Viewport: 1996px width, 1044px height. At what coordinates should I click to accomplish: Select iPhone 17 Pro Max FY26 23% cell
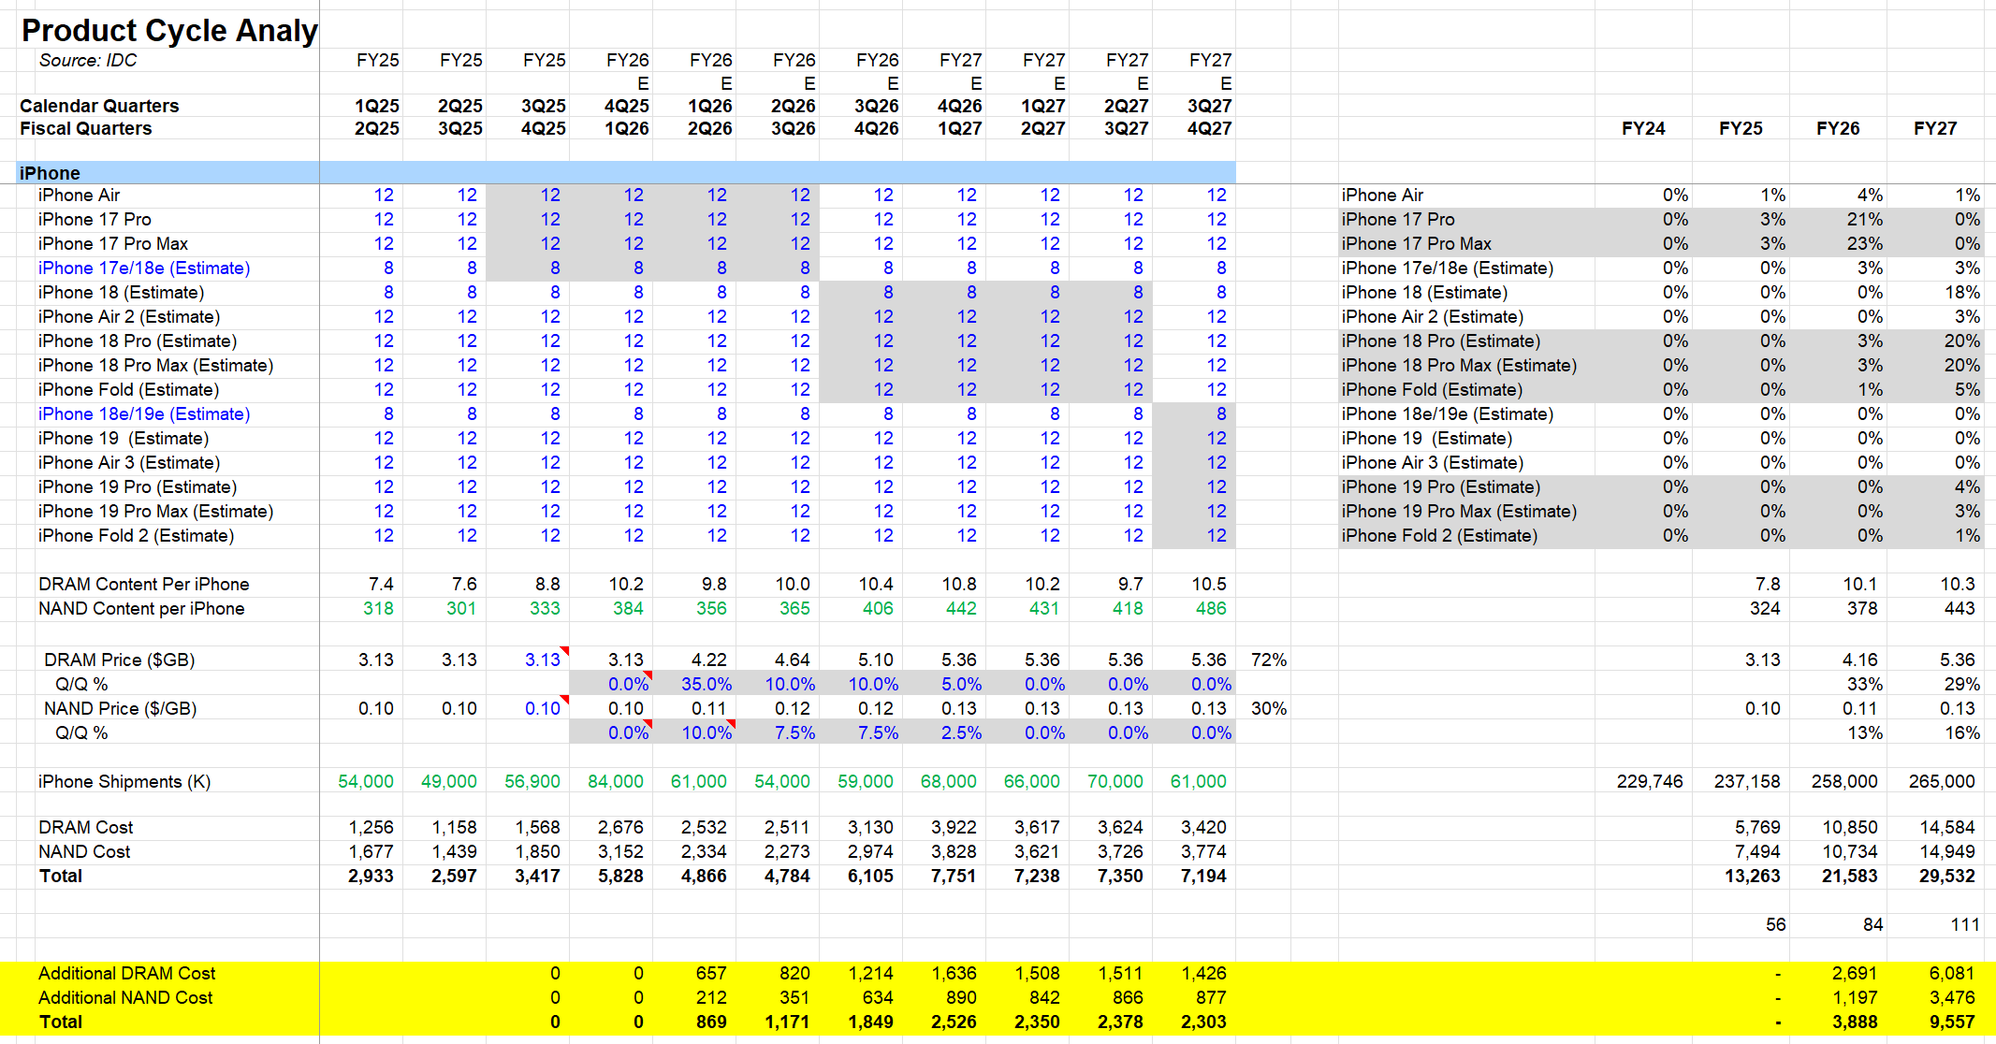[x=1863, y=244]
